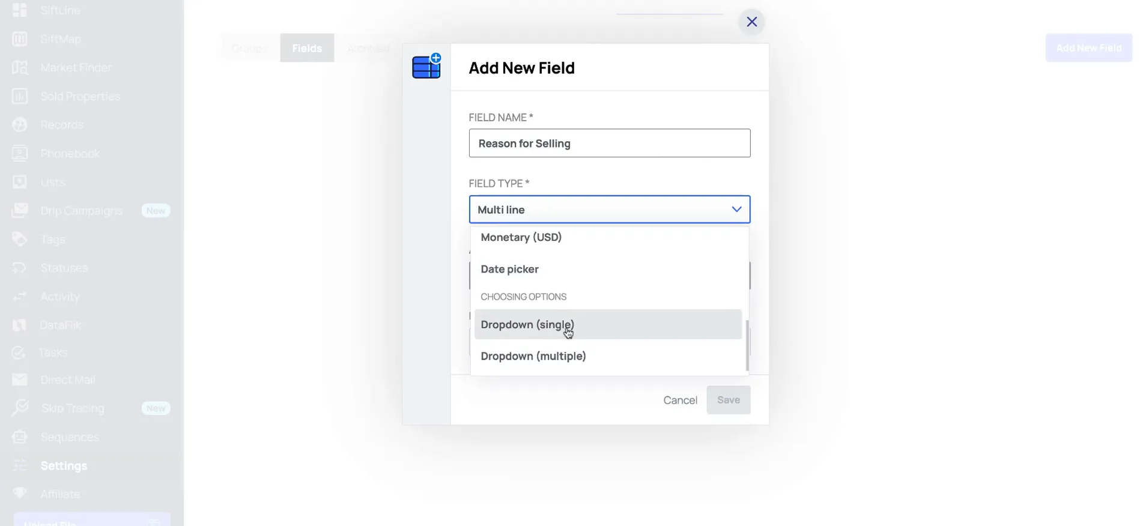
Task: Click the SiftLine sidebar icon
Action: click(19, 10)
